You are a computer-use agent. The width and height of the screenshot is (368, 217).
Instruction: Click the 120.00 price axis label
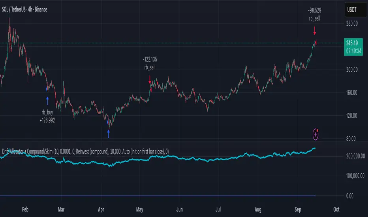pyautogui.click(x=351, y=116)
